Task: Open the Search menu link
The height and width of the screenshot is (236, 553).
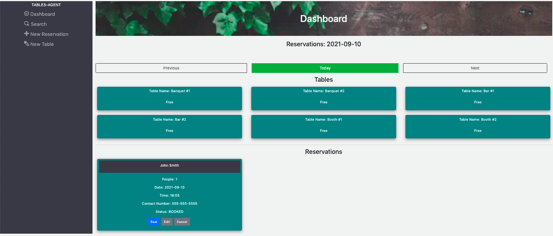Action: point(35,24)
